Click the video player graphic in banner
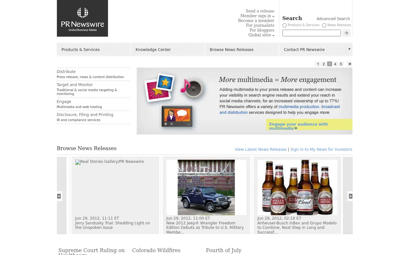Screen dimensions: 409x255 tap(177, 116)
